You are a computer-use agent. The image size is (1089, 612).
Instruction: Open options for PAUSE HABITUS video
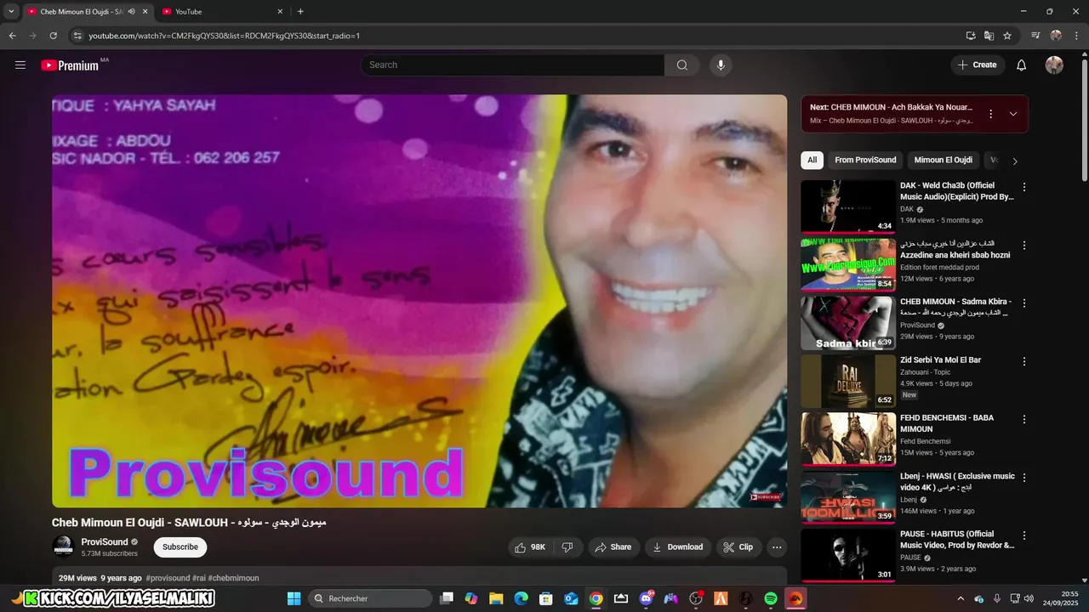[x=1024, y=535]
